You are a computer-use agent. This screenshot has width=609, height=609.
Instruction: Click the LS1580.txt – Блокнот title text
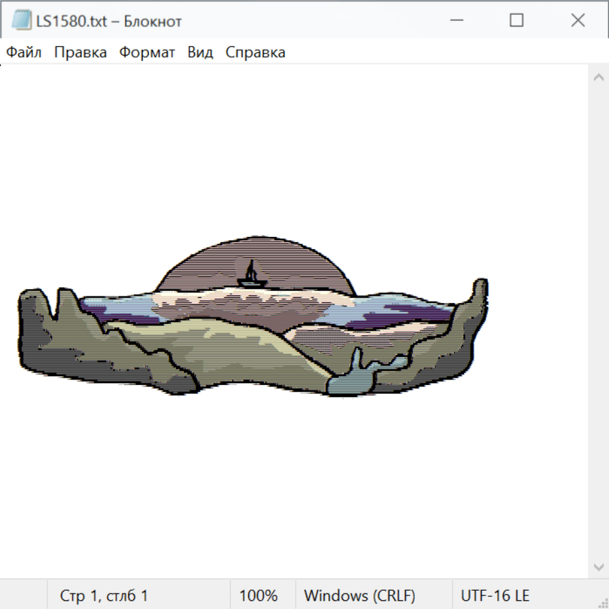point(109,21)
